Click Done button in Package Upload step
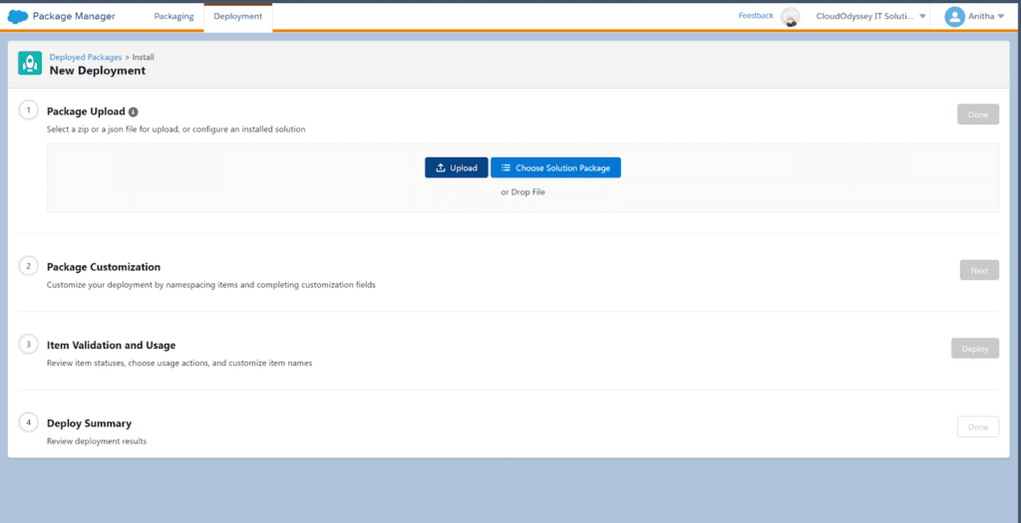1021x523 pixels. pos(978,115)
